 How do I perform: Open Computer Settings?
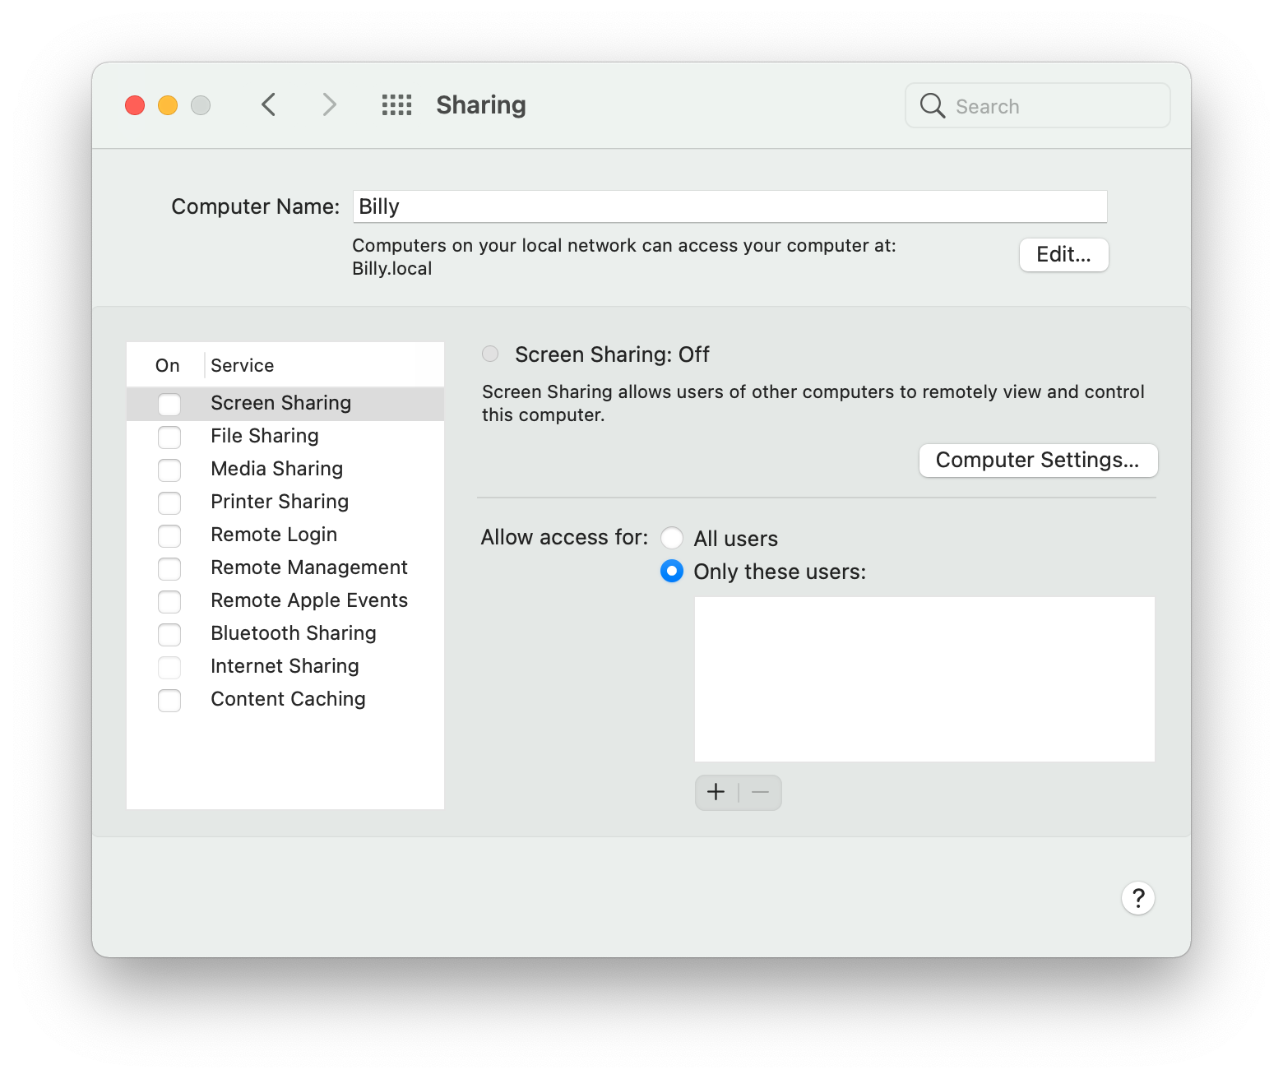coord(1038,461)
